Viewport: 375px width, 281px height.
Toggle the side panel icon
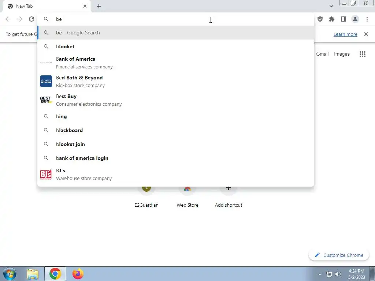[344, 19]
